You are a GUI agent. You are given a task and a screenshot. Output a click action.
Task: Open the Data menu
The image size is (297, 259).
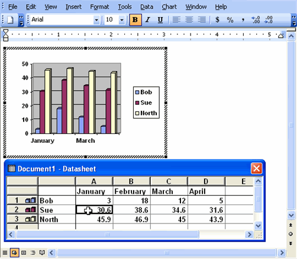[147, 7]
